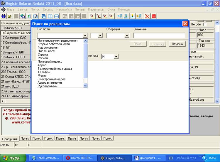Switch to the Продукция tab
Viewport: 220px width, 162px height.
click(x=10, y=139)
